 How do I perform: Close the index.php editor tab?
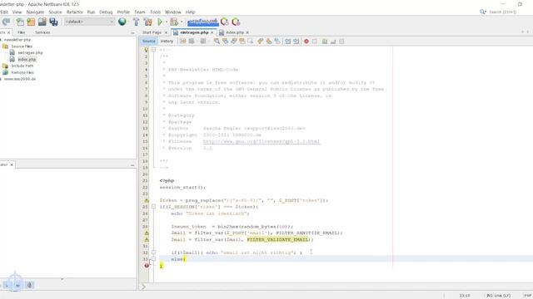point(247,32)
